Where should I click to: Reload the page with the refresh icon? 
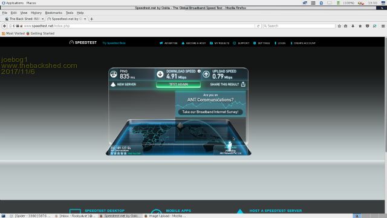pos(258,26)
